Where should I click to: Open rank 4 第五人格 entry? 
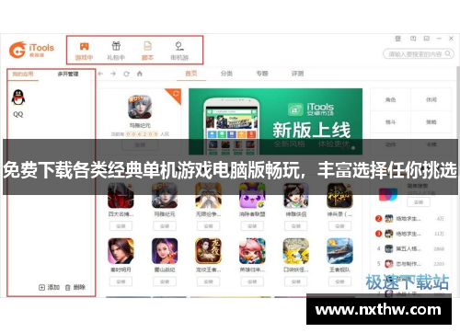tap(409, 248)
